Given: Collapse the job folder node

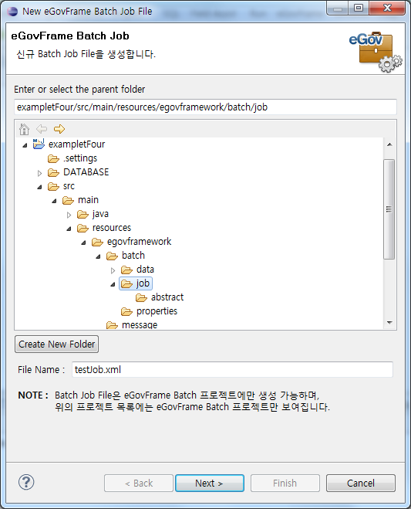Looking at the screenshot, I should click(x=113, y=284).
